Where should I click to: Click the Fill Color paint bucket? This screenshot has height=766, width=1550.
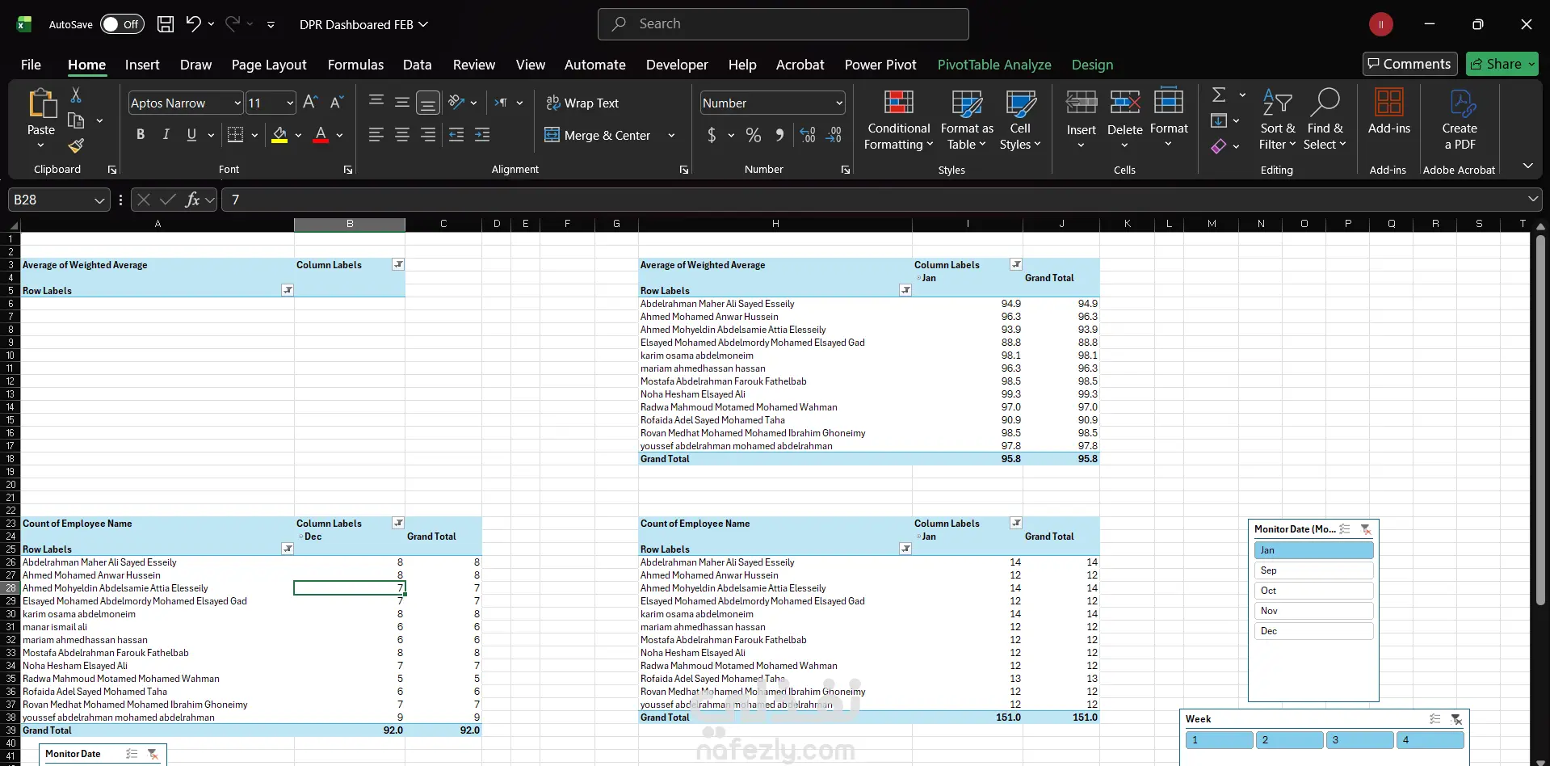279,135
